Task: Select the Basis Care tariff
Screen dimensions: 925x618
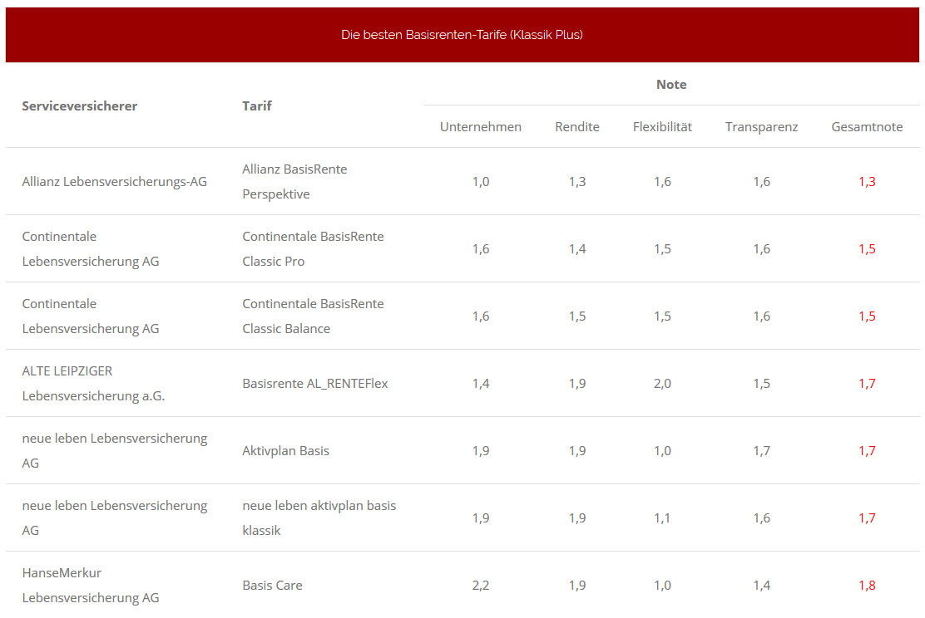Action: coord(272,585)
